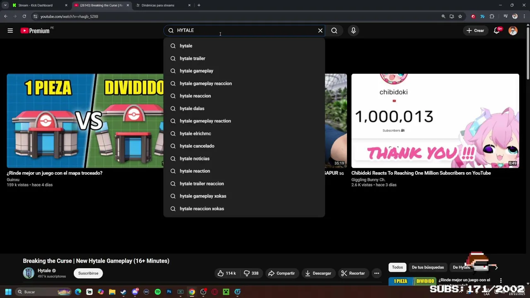Open the Hytale channel avatar
This screenshot has width=530, height=298.
[x=29, y=273]
